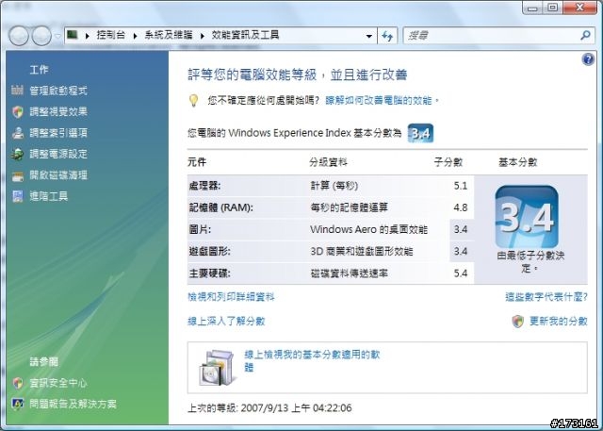Maximize the window
Screen dimensions: 603x431
(x=553, y=7)
